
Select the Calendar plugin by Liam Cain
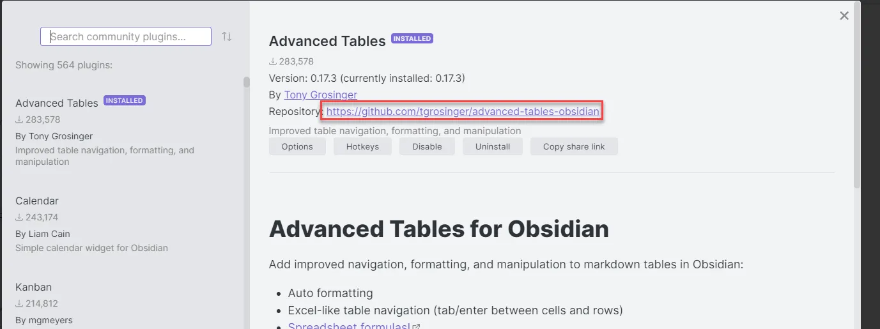pyautogui.click(x=37, y=201)
